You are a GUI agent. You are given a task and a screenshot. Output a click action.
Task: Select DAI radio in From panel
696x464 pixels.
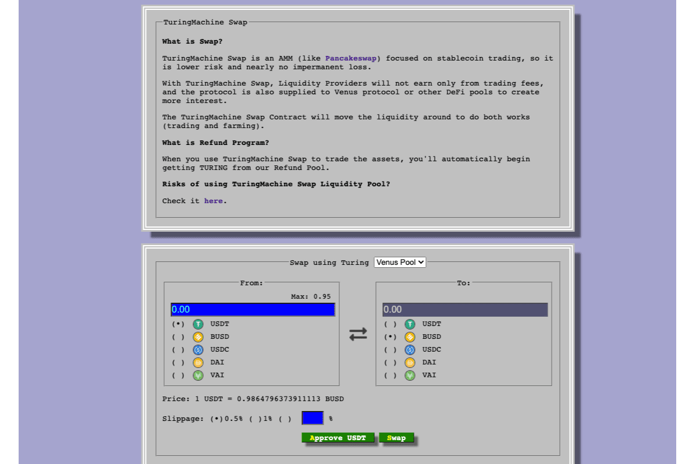point(178,363)
